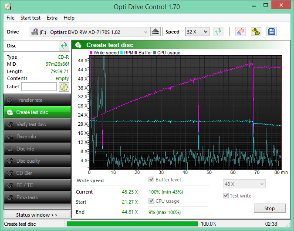Click the Current speed 45.25 X value
294x231 pixels.
[130, 192]
